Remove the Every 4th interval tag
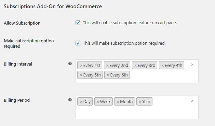 click(x=163, y=66)
